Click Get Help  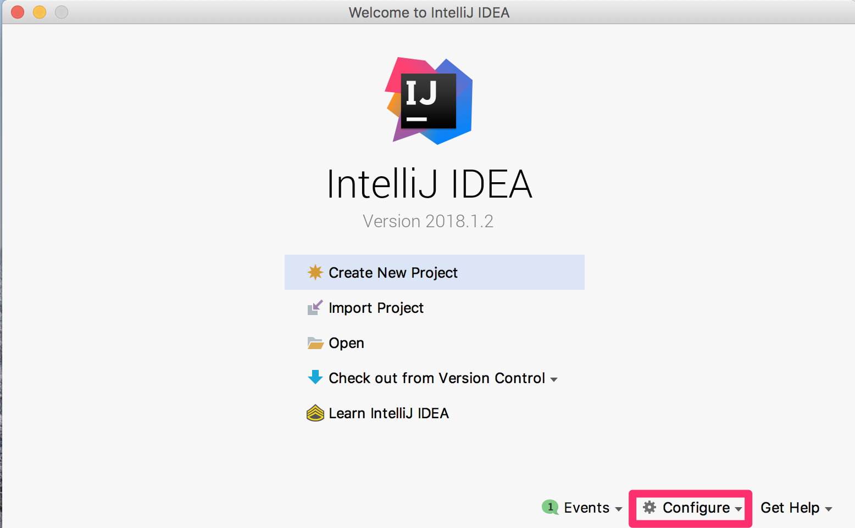[x=789, y=508]
